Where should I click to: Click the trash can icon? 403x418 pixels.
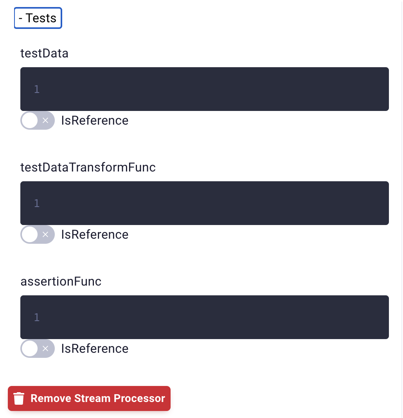[19, 398]
